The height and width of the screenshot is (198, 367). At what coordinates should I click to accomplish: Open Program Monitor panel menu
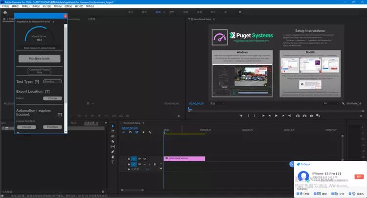pos(214,19)
